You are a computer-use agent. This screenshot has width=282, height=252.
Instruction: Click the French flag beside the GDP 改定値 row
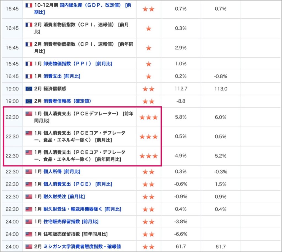[x=29, y=5]
